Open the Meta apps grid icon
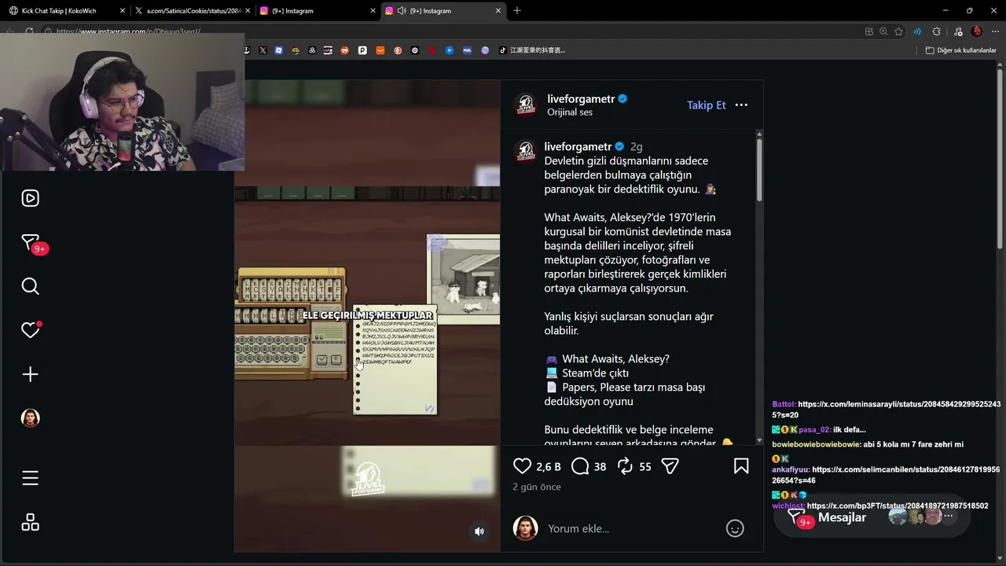 30,522
